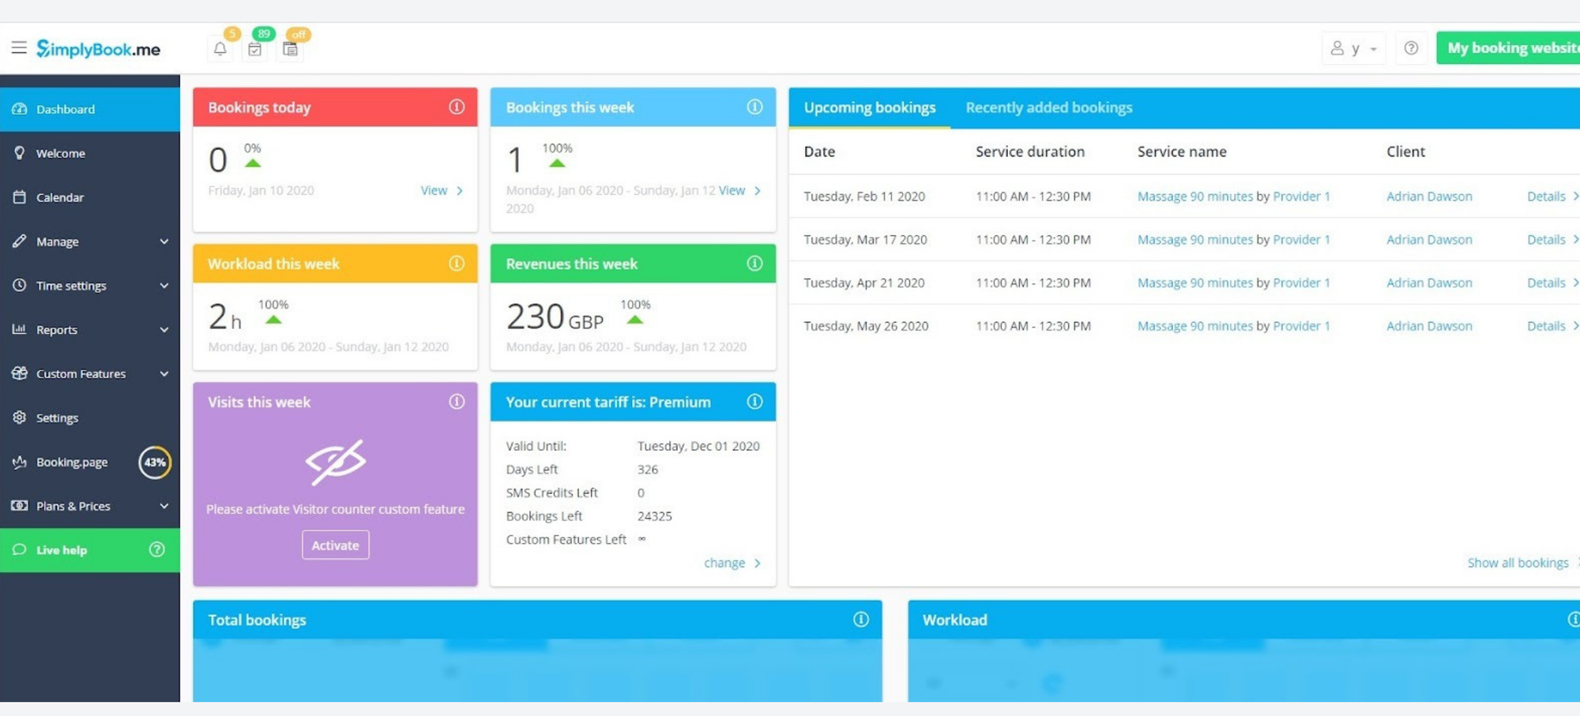This screenshot has width=1580, height=716.
Task: Open the Dashboard sidebar item
Action: [x=66, y=109]
